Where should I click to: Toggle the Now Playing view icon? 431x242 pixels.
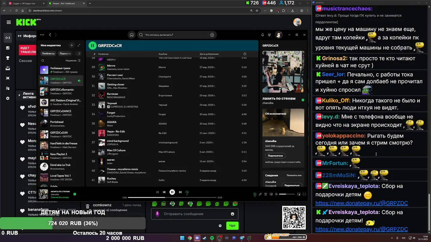[255, 194]
